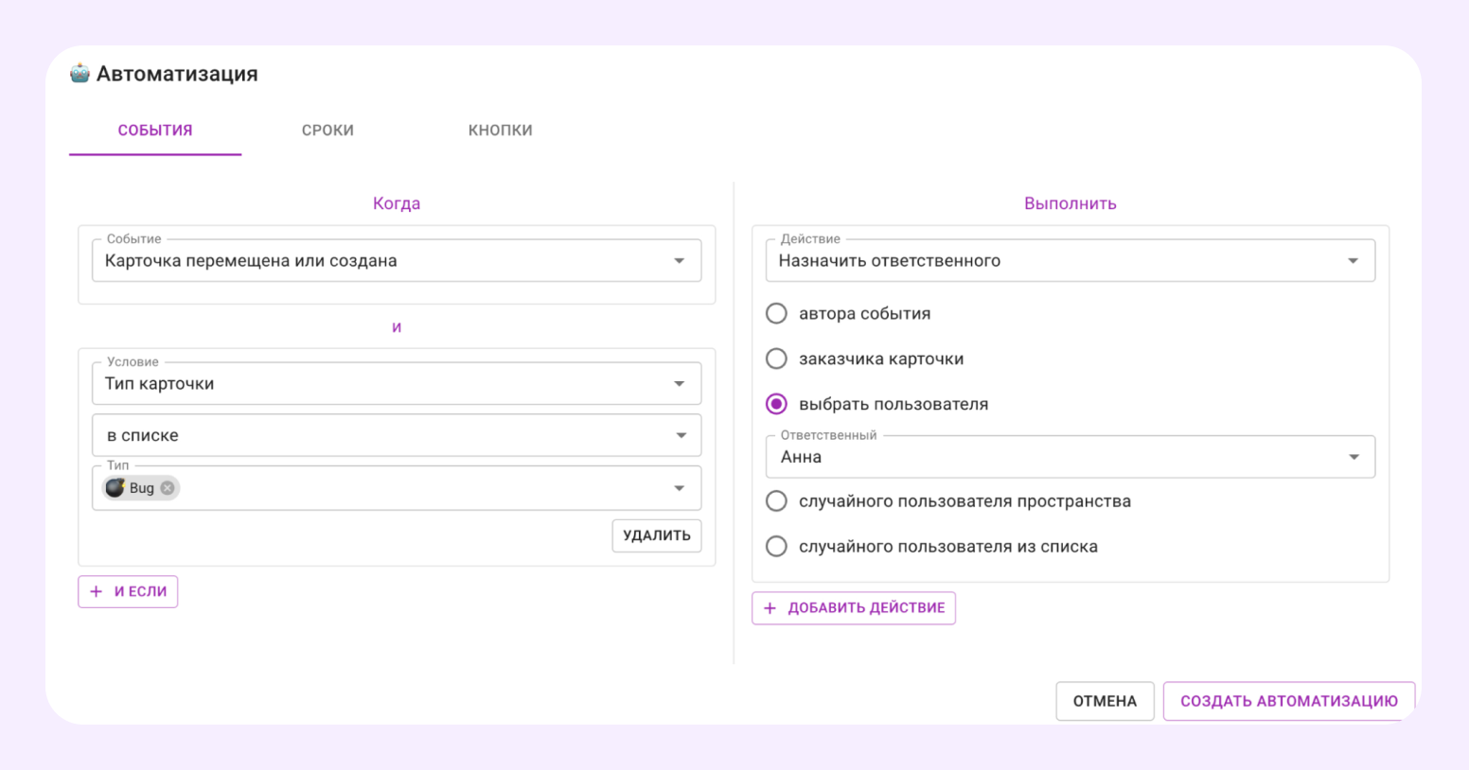The width and height of the screenshot is (1469, 770).
Task: Open the 'в списке' dropdown
Action: click(397, 435)
